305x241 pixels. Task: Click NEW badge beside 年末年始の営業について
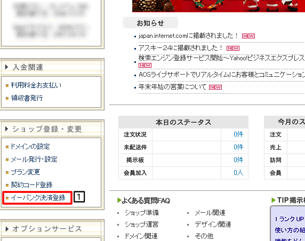(215, 87)
